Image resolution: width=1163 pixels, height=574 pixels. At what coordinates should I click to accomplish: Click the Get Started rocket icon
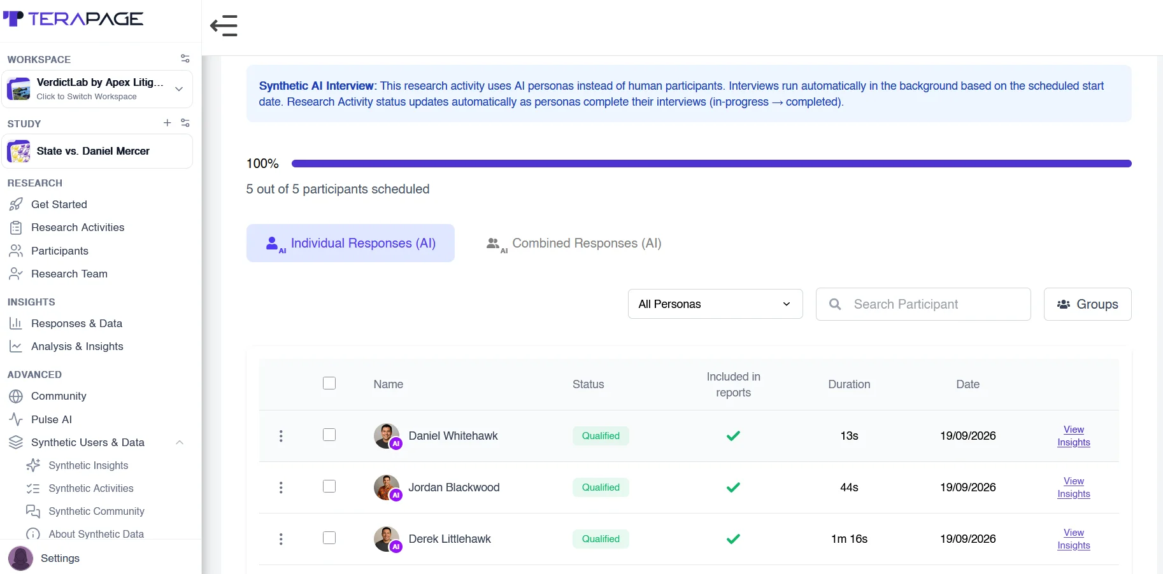point(16,204)
